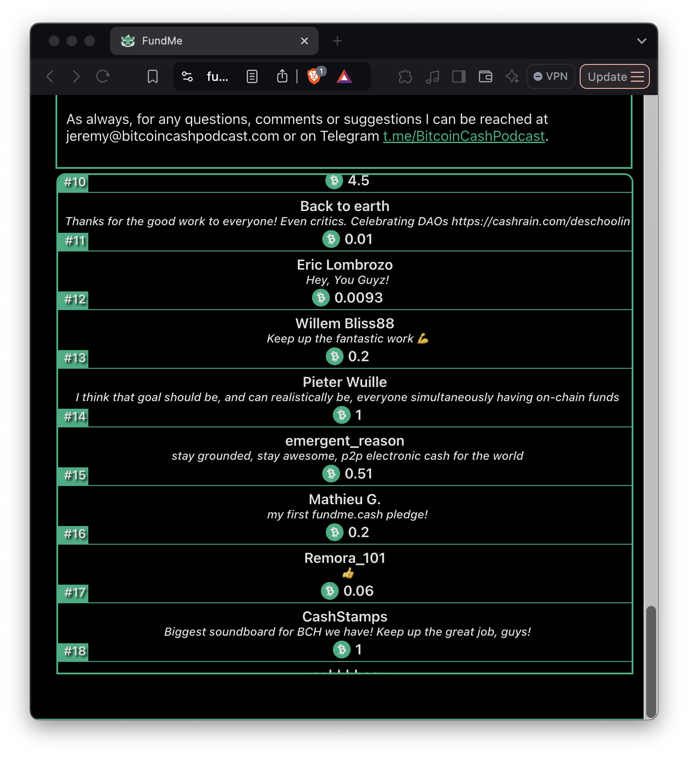
Task: Expand the tab search chevron
Action: tap(641, 41)
